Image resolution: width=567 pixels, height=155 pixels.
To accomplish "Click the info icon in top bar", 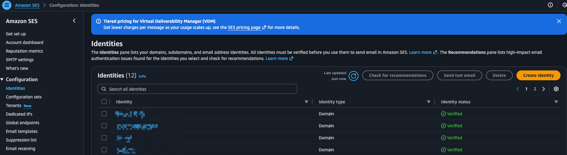I will (550, 5).
